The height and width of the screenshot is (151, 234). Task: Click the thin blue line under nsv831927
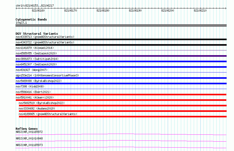[121, 72]
